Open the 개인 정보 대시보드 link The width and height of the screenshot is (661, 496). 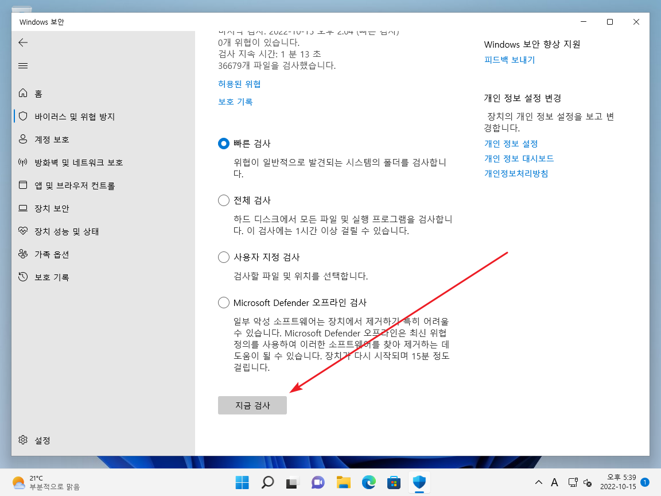coord(519,158)
